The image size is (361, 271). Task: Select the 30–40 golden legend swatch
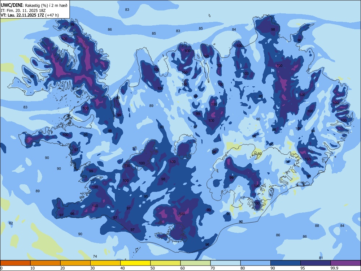click(105, 263)
